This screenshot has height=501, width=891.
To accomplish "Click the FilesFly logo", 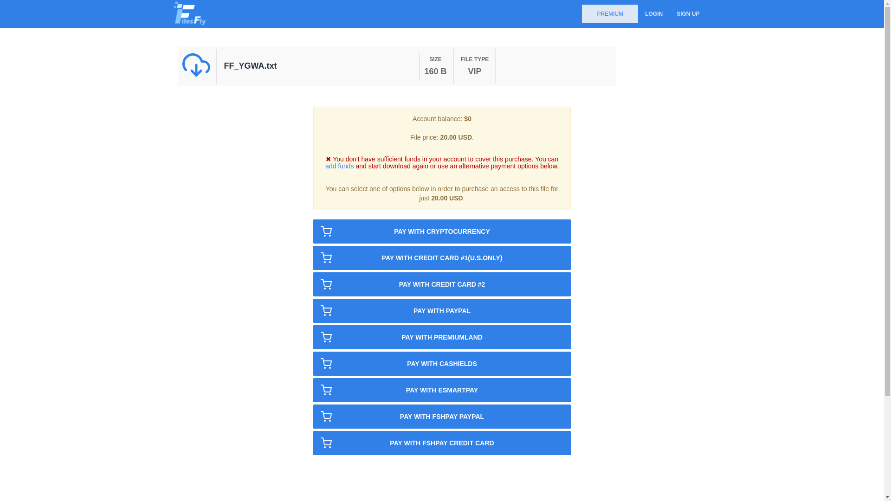I will [190, 13].
